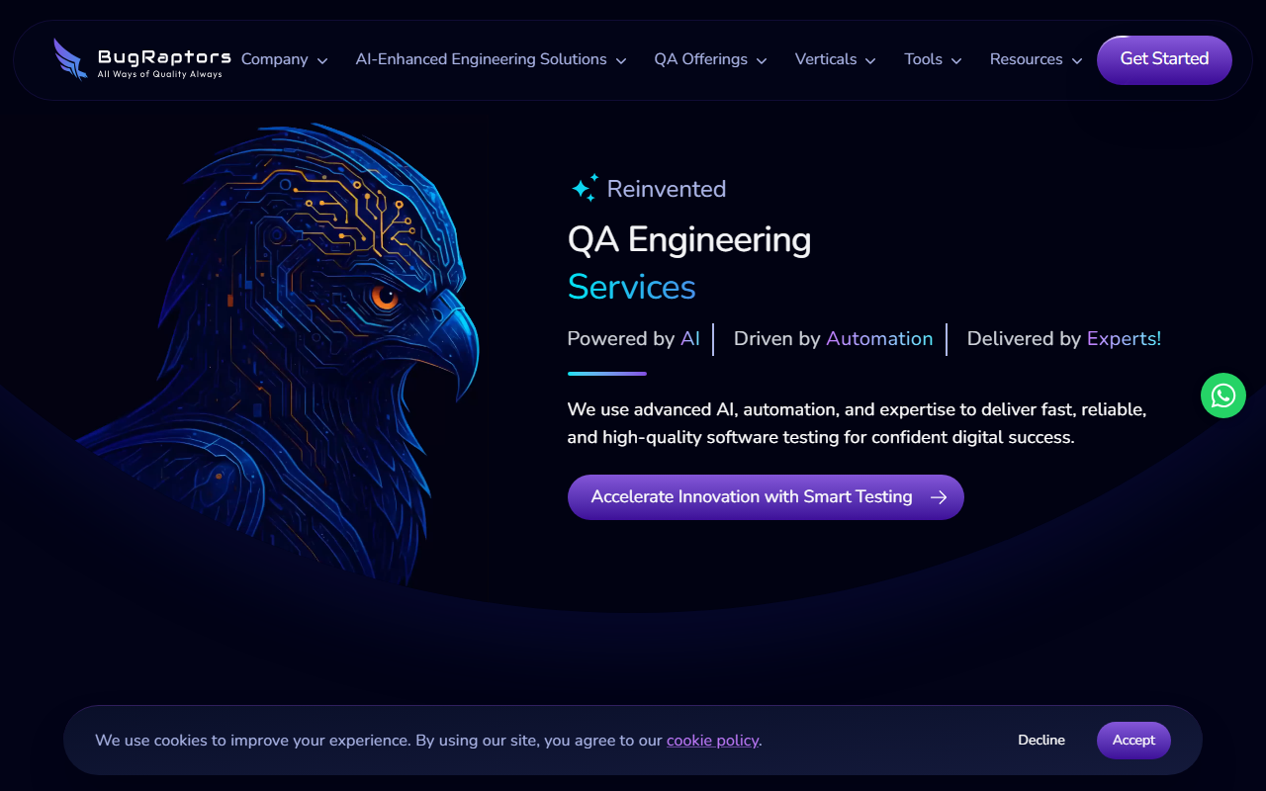
Task: Accept the cookies
Action: click(x=1133, y=740)
